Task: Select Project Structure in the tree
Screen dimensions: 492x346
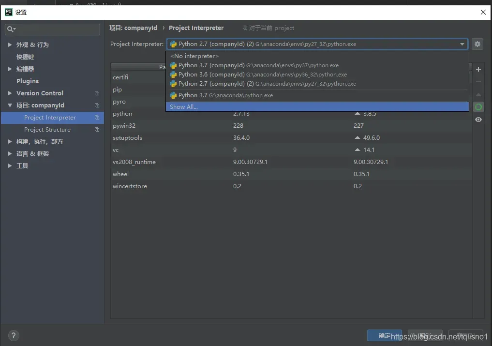Action: pyautogui.click(x=52, y=130)
